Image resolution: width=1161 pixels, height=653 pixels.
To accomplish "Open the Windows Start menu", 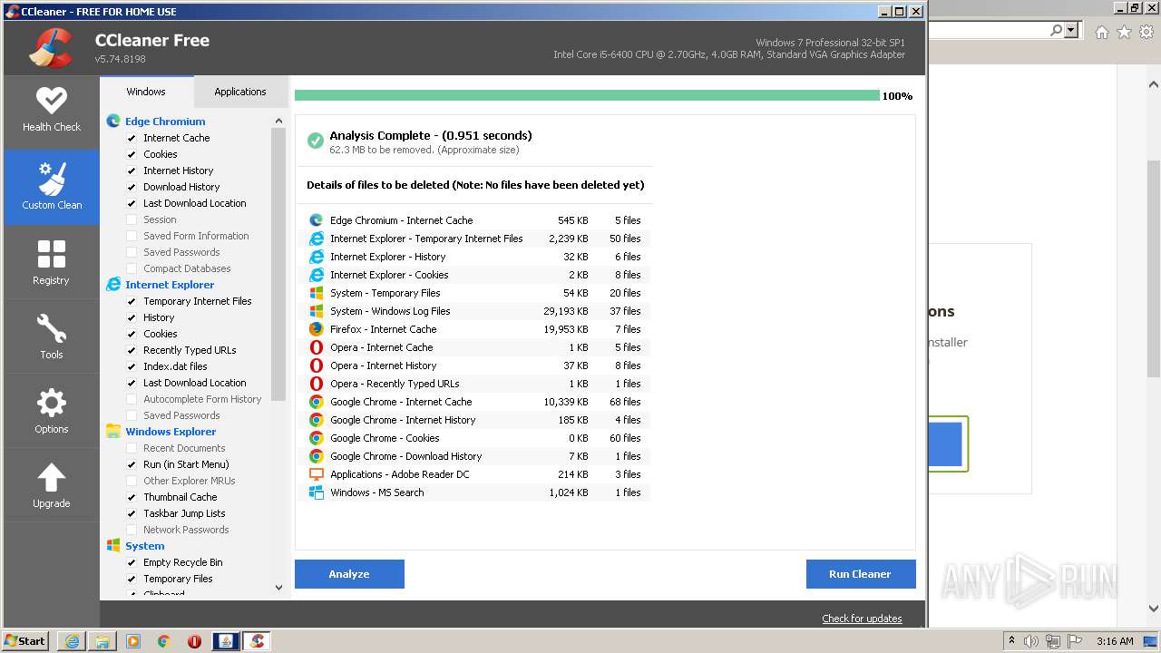I will 25,641.
